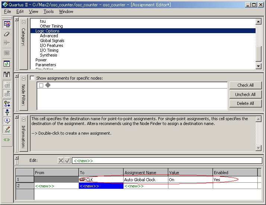Select the Synthesis category
Screen dimensions: 266x205
48,55
